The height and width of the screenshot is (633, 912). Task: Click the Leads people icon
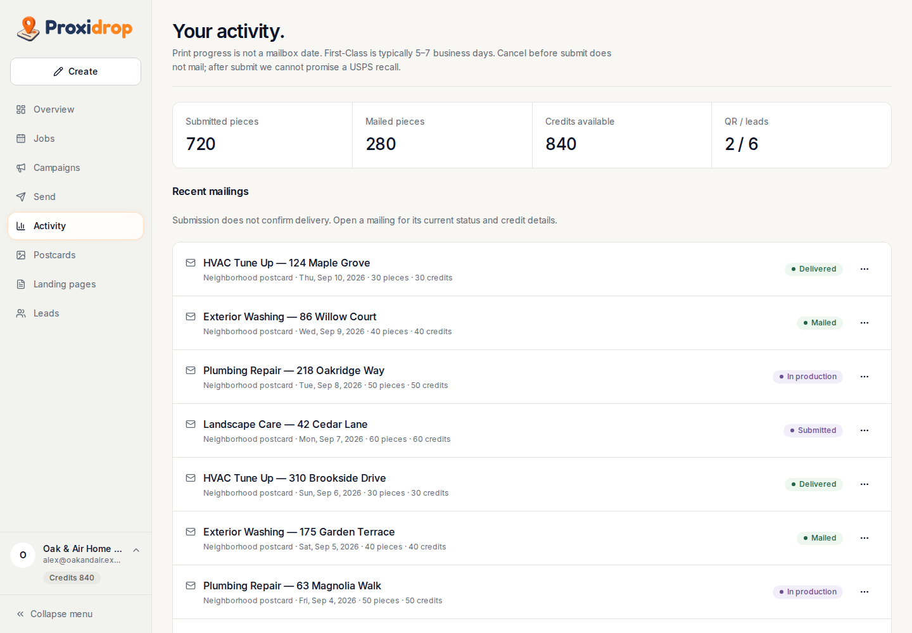21,313
